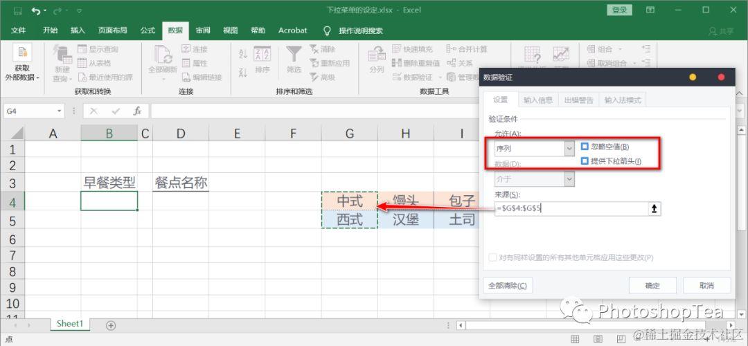Image resolution: width=748 pixels, height=346 pixels.
Task: Click the Redo arrow in quick access toolbar
Action: 57,10
